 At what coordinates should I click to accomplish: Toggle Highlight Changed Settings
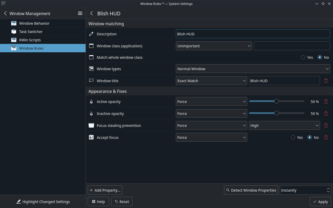[x=43, y=201]
